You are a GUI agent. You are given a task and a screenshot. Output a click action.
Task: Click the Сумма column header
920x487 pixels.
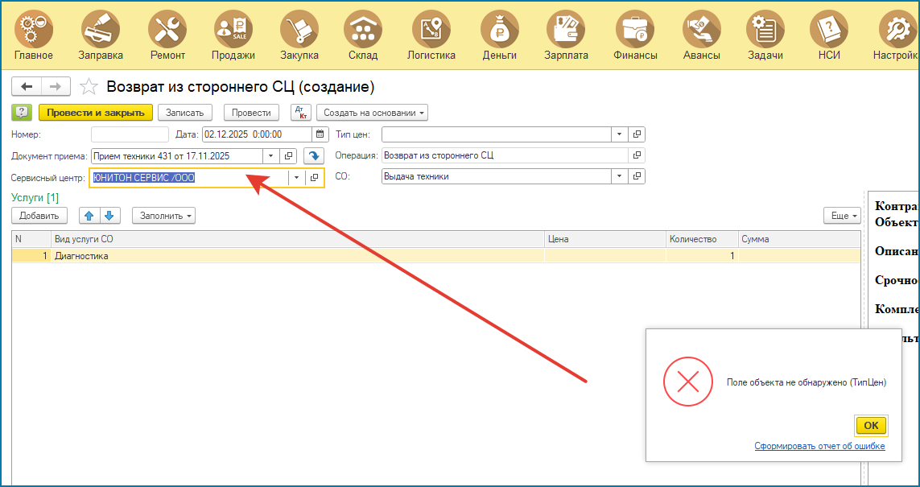[x=799, y=239]
